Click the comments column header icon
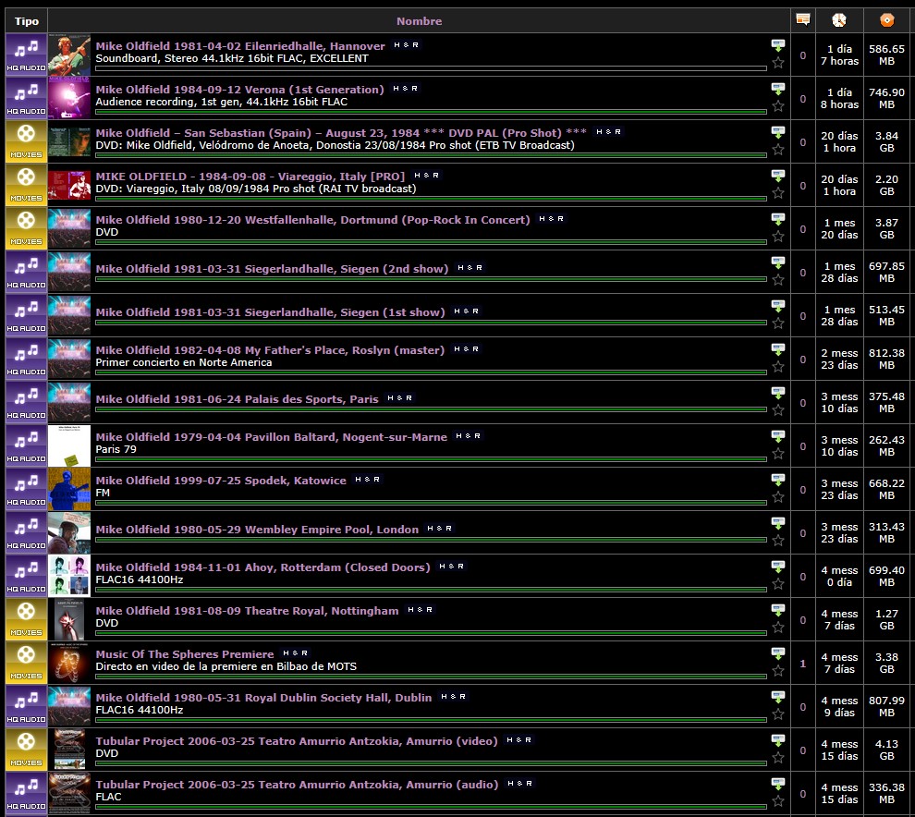The height and width of the screenshot is (817, 915). point(803,19)
